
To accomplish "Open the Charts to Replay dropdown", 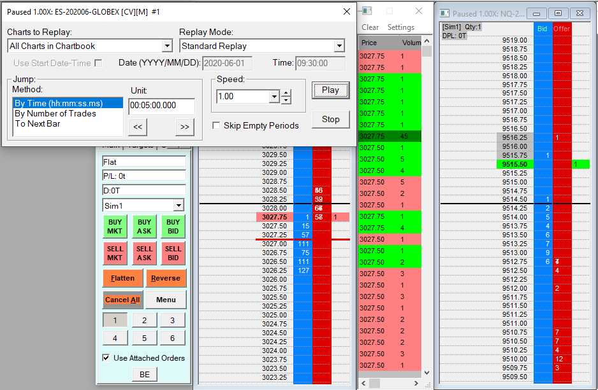I will [167, 46].
